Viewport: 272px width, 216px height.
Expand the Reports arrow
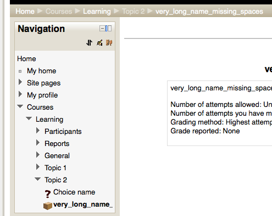tap(38, 143)
